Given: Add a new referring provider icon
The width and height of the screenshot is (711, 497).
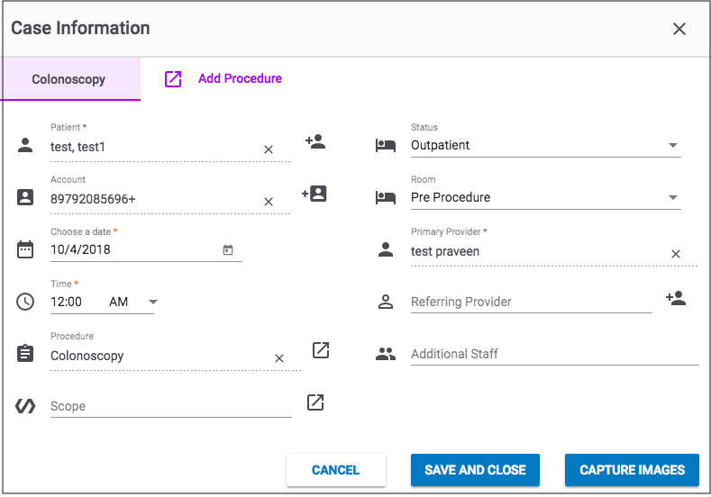Looking at the screenshot, I should pyautogui.click(x=676, y=298).
